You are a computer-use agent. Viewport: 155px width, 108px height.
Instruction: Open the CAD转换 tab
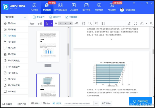pyautogui.click(x=74, y=7)
